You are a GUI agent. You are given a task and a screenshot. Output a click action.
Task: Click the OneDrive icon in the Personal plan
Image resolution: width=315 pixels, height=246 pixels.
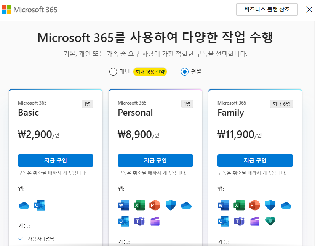(x=186, y=205)
